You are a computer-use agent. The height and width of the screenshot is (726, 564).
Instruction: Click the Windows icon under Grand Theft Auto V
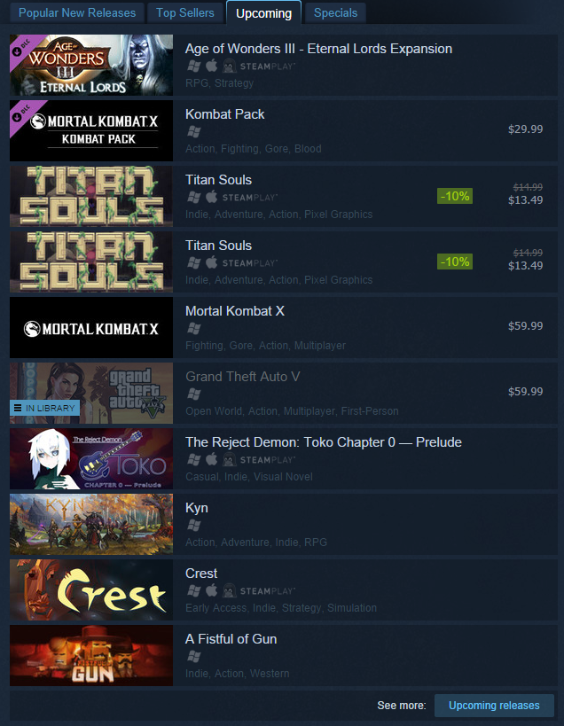point(194,394)
